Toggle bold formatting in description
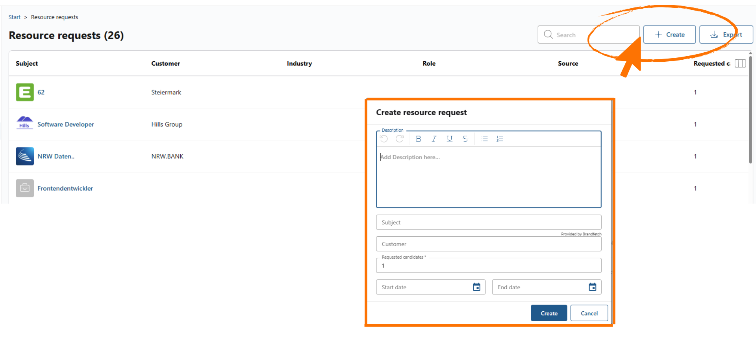Image resolution: width=756 pixels, height=340 pixels. pos(419,139)
